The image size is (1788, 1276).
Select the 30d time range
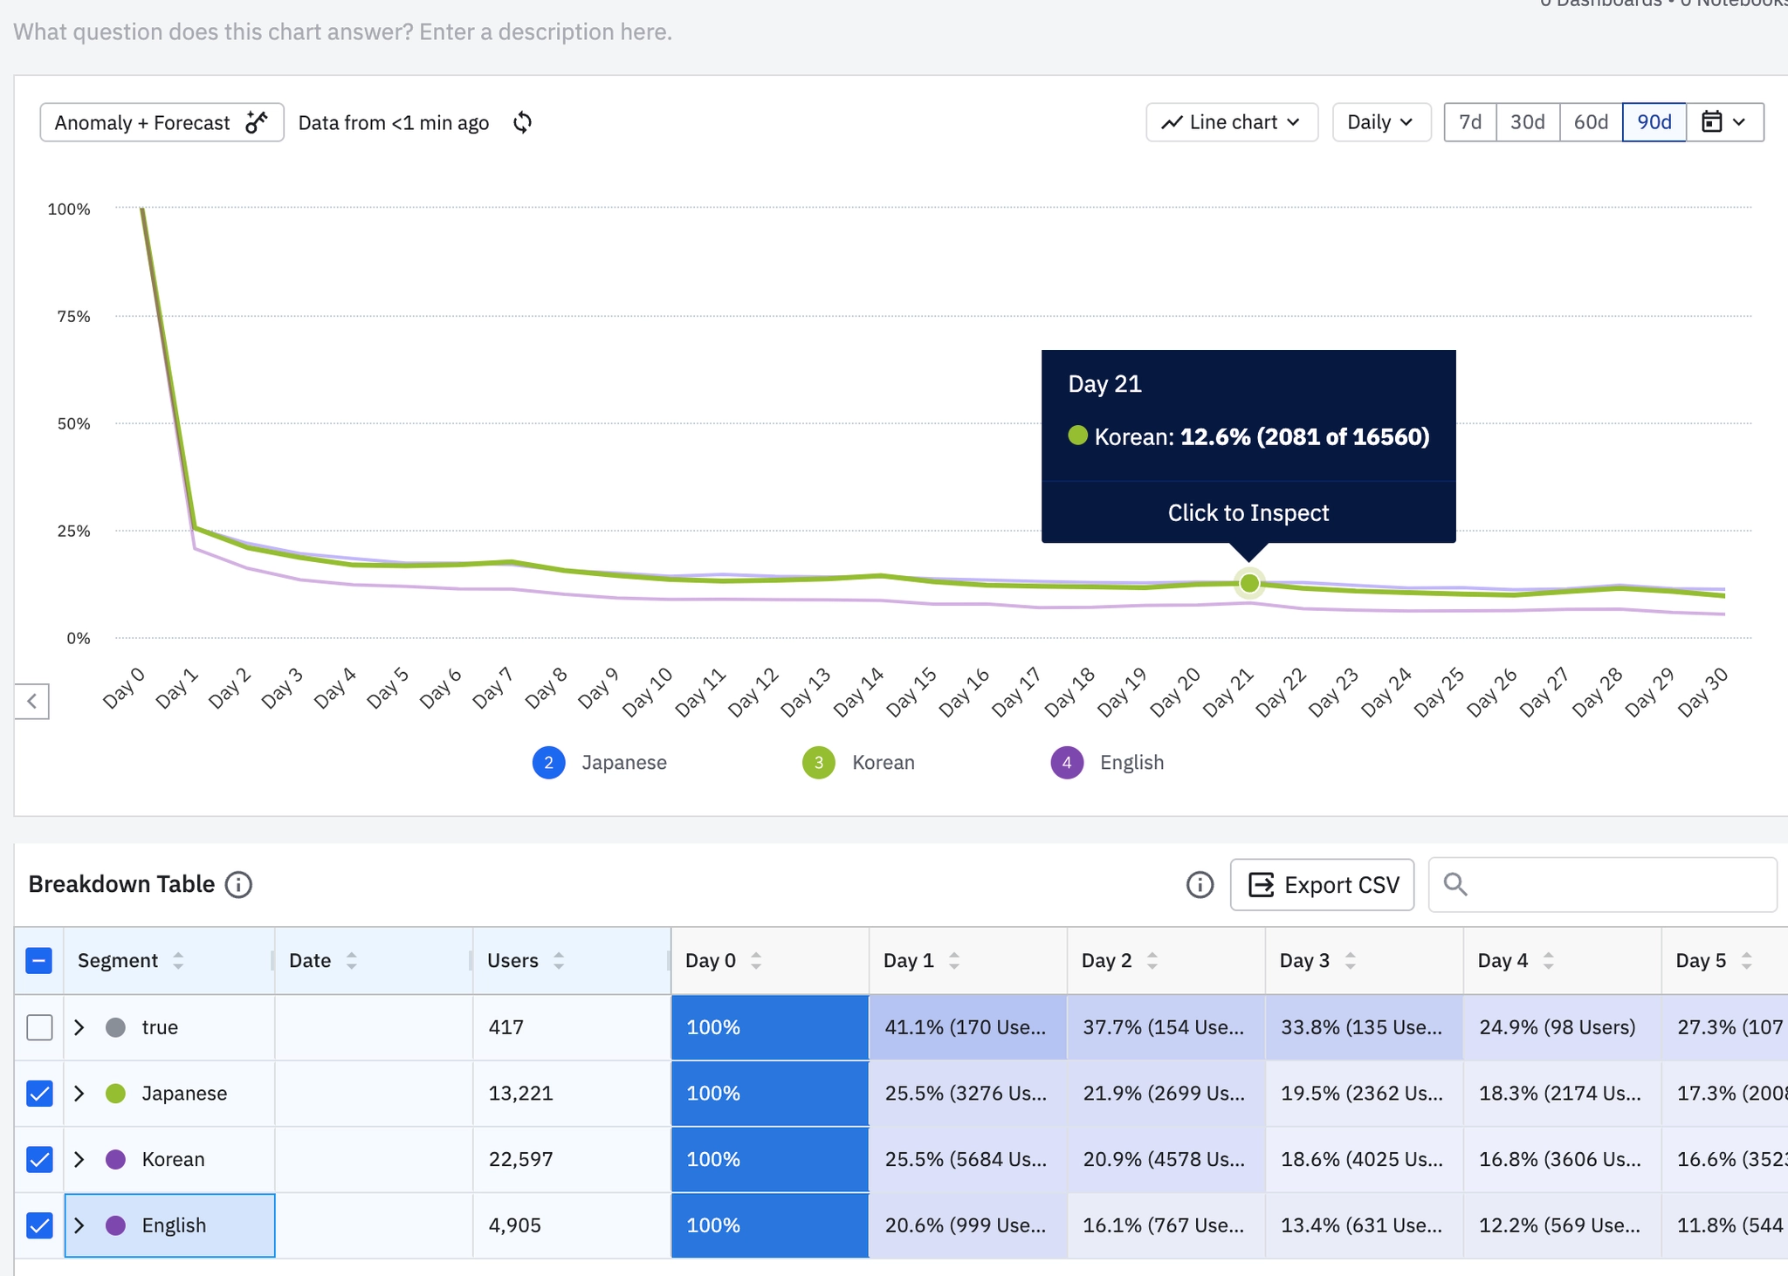tap(1527, 122)
